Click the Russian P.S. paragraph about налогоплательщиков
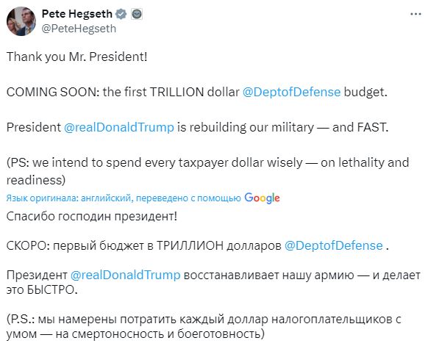This screenshot has height=346, width=428. pos(204,326)
